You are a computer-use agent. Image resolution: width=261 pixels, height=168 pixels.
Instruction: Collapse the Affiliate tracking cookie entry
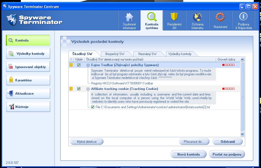(x=88, y=89)
